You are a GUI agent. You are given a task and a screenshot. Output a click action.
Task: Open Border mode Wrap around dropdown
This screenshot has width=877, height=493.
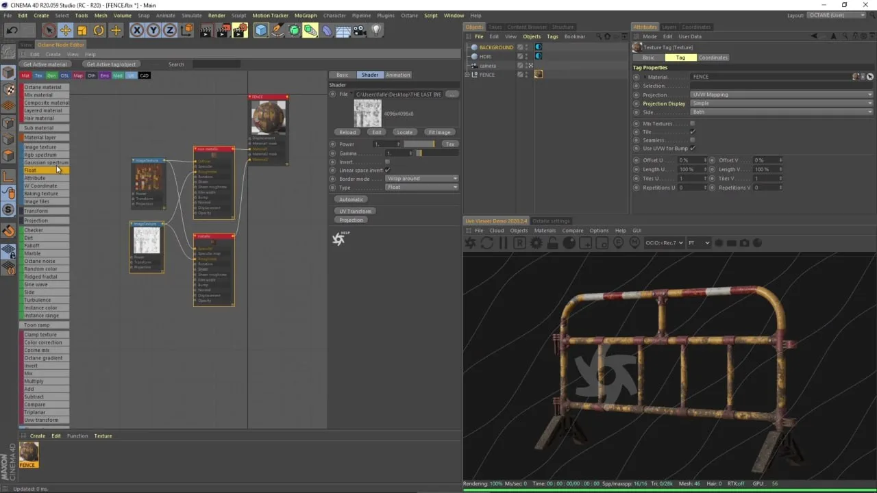(421, 179)
